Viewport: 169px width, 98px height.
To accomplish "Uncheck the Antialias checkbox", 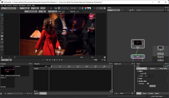I will pos(148,84).
